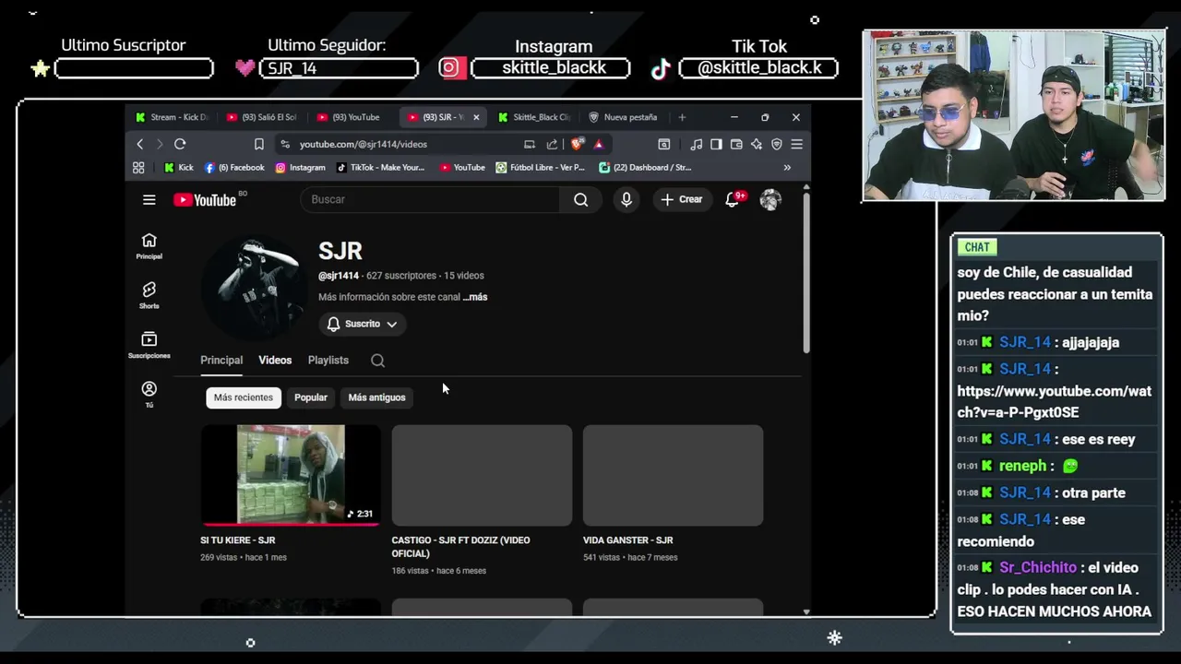
Task: Open the Tú section in the sidebar
Action: coord(149,394)
